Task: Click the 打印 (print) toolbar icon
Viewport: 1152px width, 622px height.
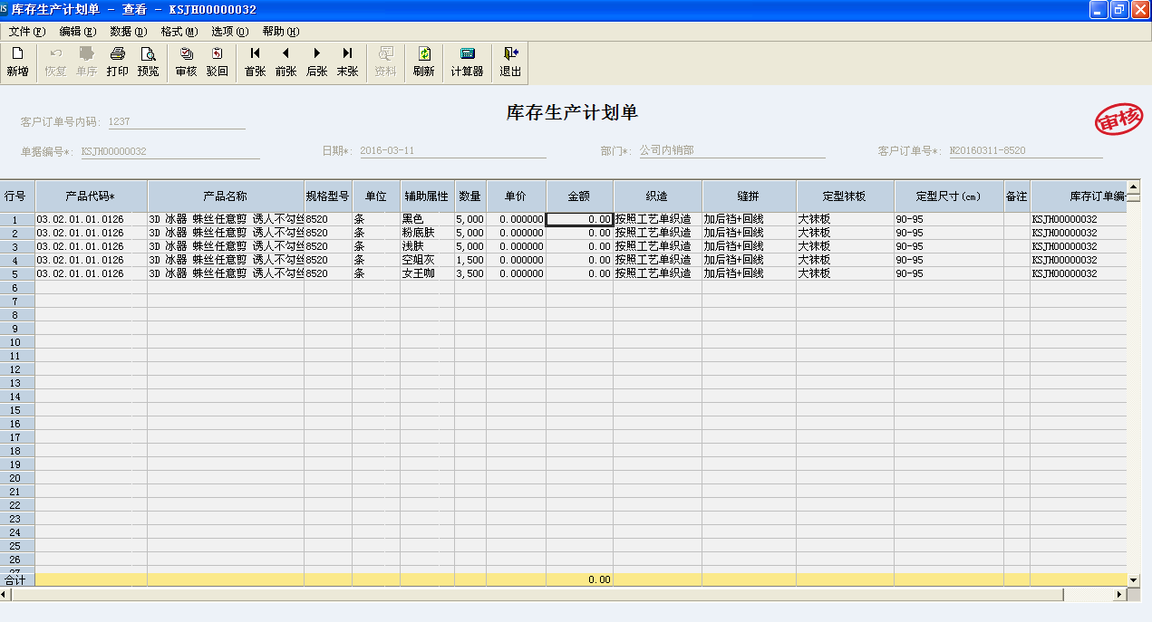Action: (x=118, y=62)
